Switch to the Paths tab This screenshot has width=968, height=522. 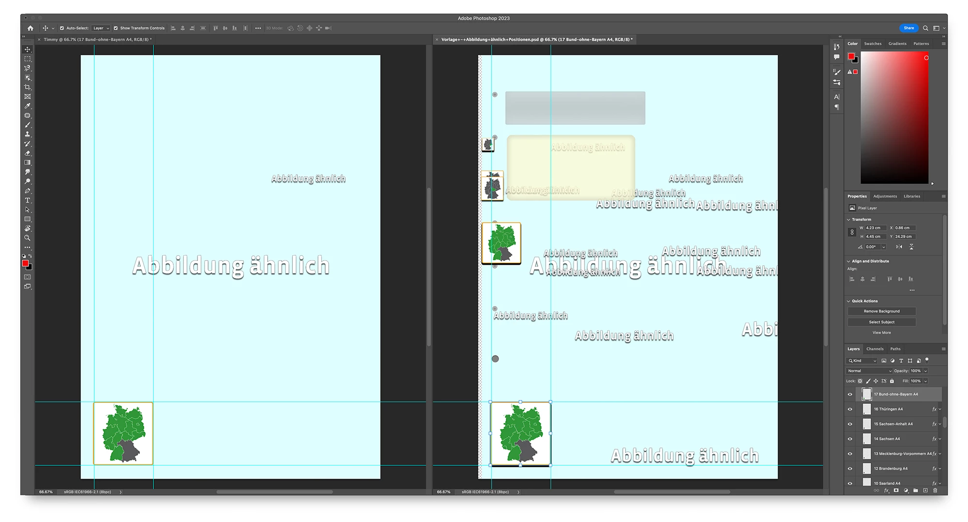(x=895, y=349)
